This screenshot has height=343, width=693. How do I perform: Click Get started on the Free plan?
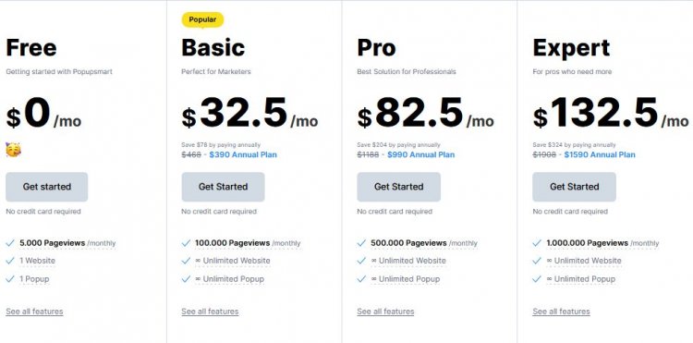click(47, 187)
